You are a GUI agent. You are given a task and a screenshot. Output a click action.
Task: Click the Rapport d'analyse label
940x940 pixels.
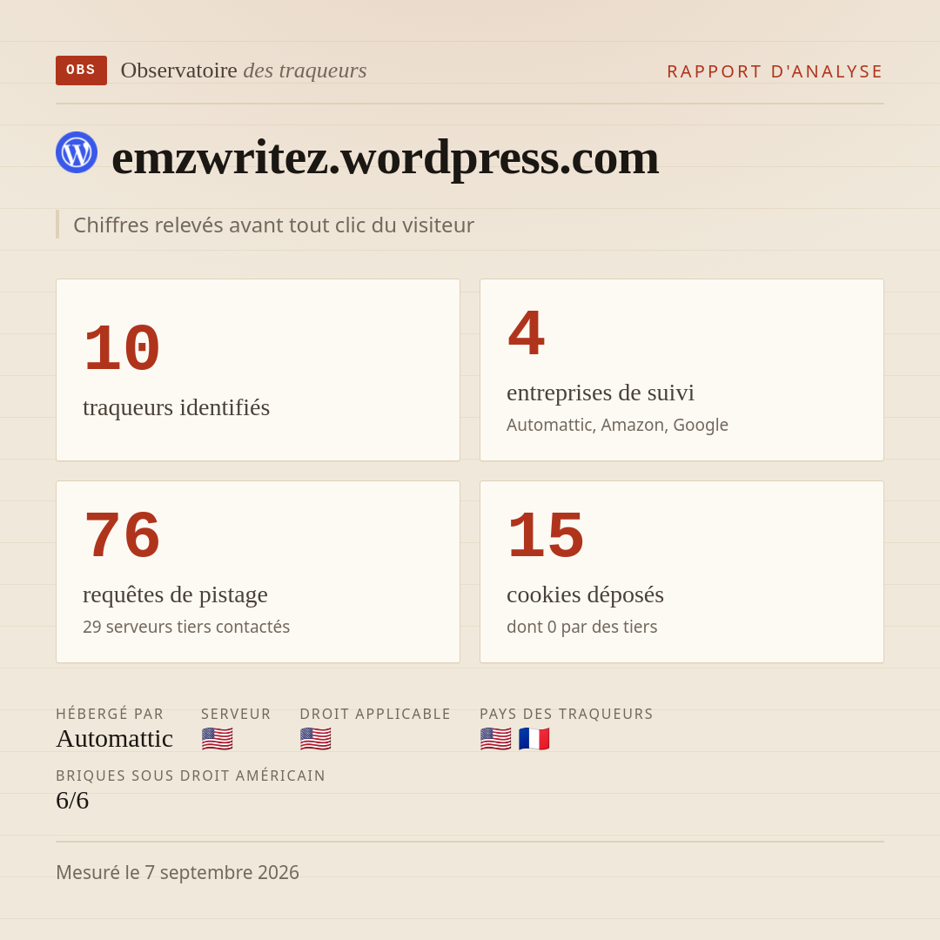pos(775,71)
